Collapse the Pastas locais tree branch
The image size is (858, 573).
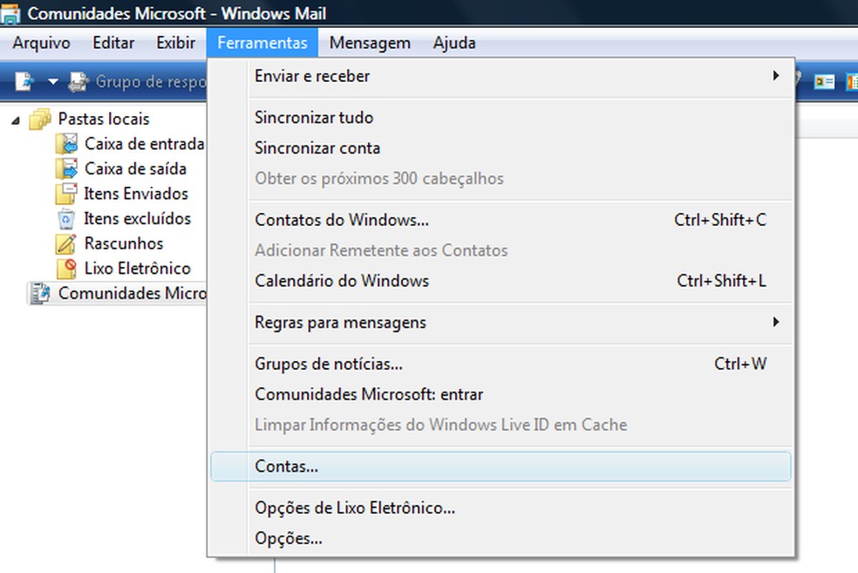coord(15,119)
